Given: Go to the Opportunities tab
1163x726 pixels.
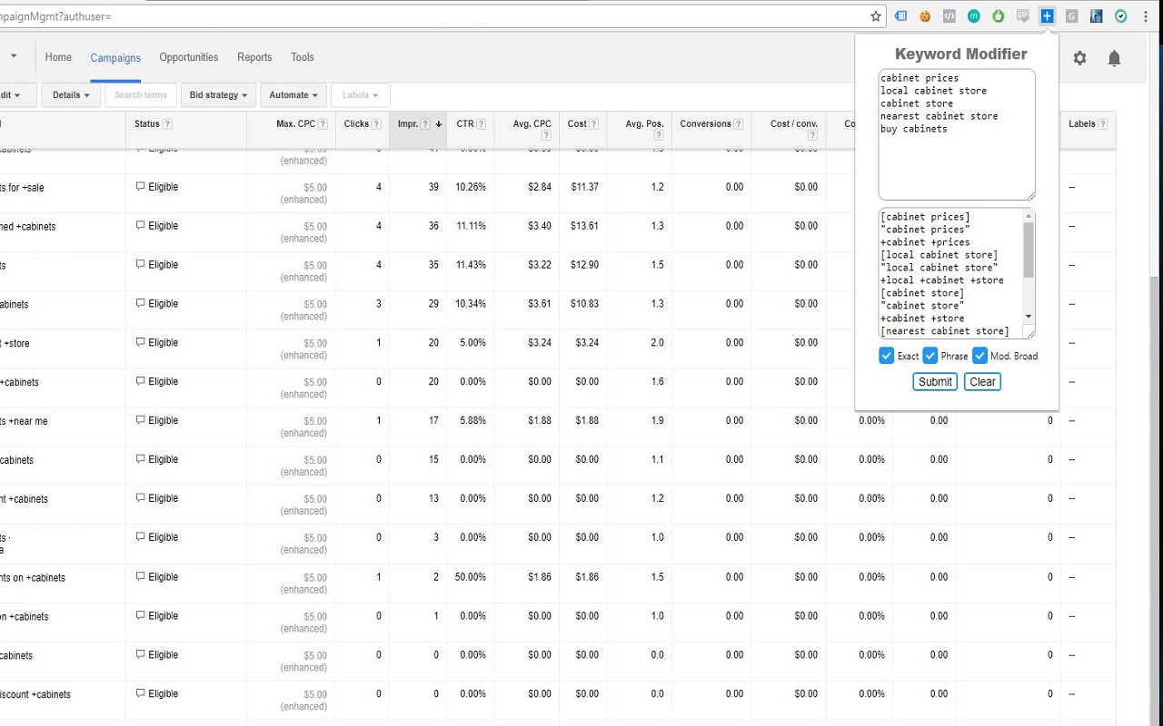Looking at the screenshot, I should (188, 57).
